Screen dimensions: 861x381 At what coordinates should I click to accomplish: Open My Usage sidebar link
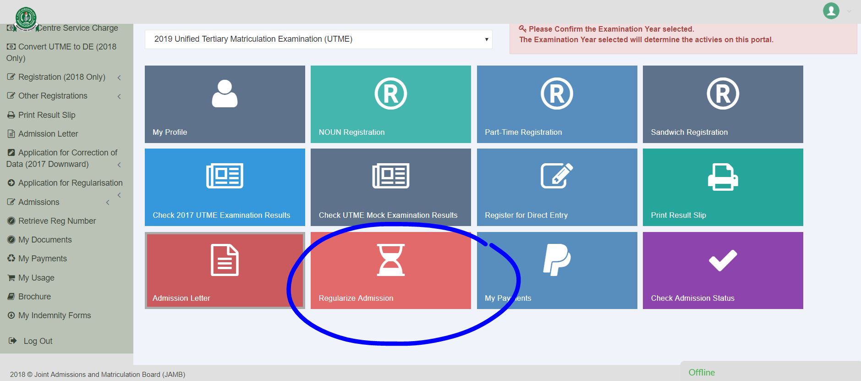tap(36, 278)
